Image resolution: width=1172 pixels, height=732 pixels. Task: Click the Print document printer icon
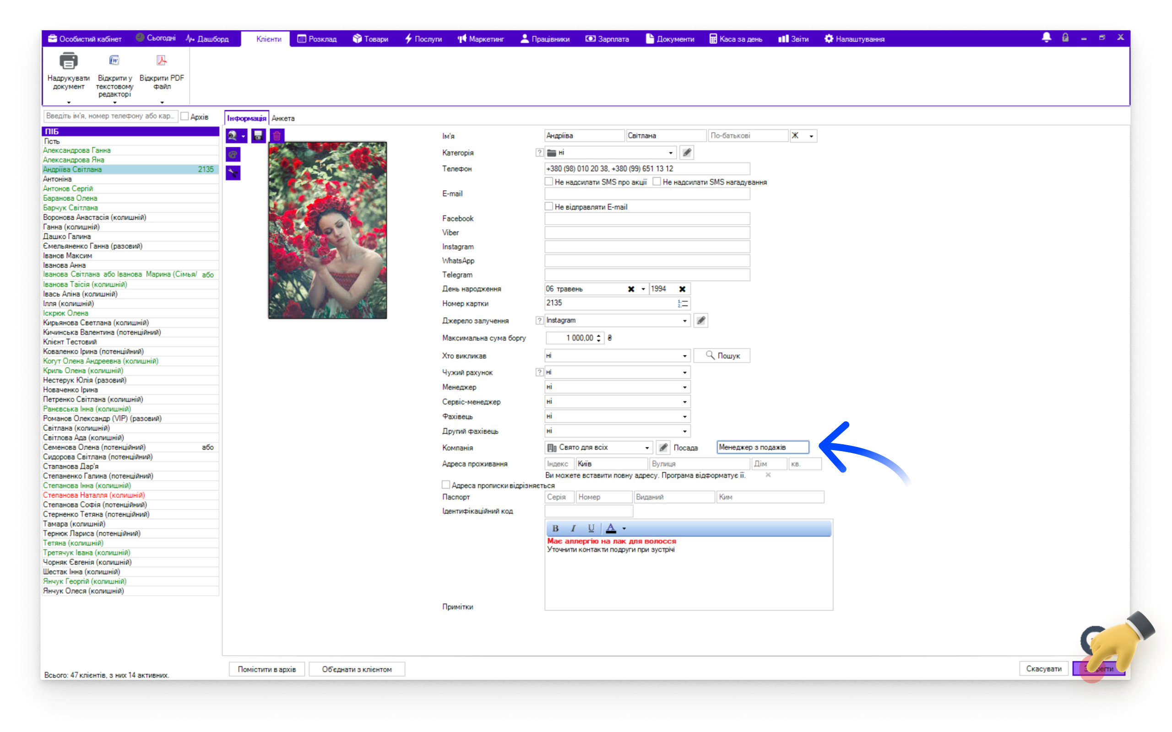pos(68,61)
